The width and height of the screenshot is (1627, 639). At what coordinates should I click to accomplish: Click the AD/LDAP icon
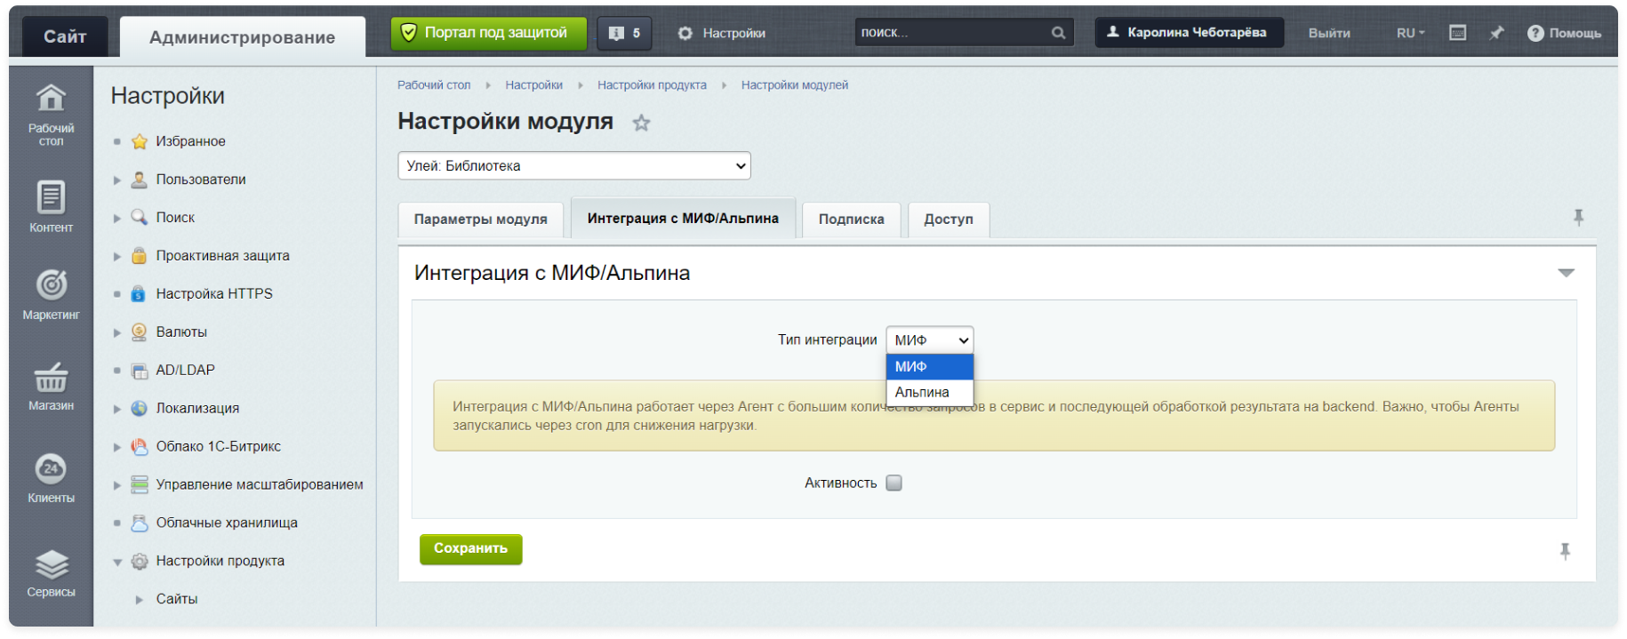click(x=140, y=371)
